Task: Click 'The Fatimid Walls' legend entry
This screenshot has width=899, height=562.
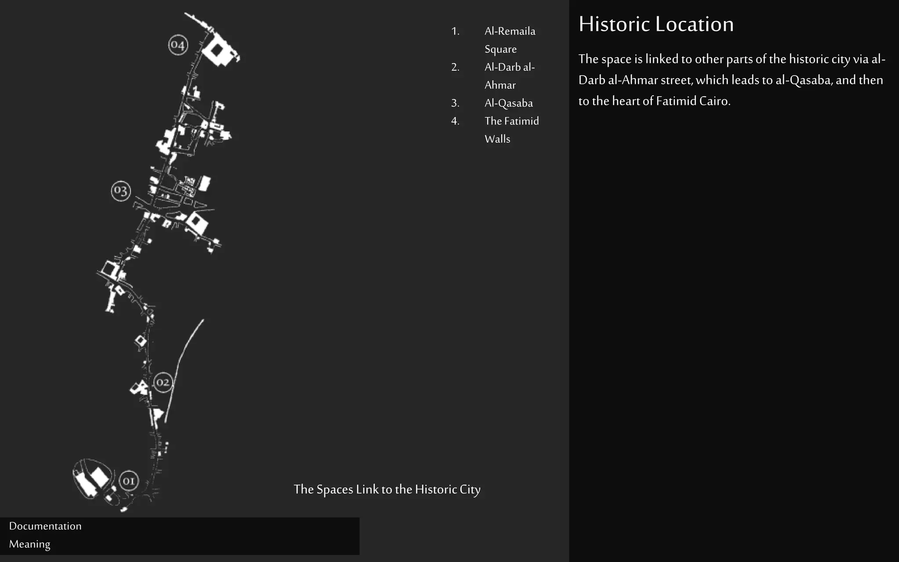Action: [511, 130]
